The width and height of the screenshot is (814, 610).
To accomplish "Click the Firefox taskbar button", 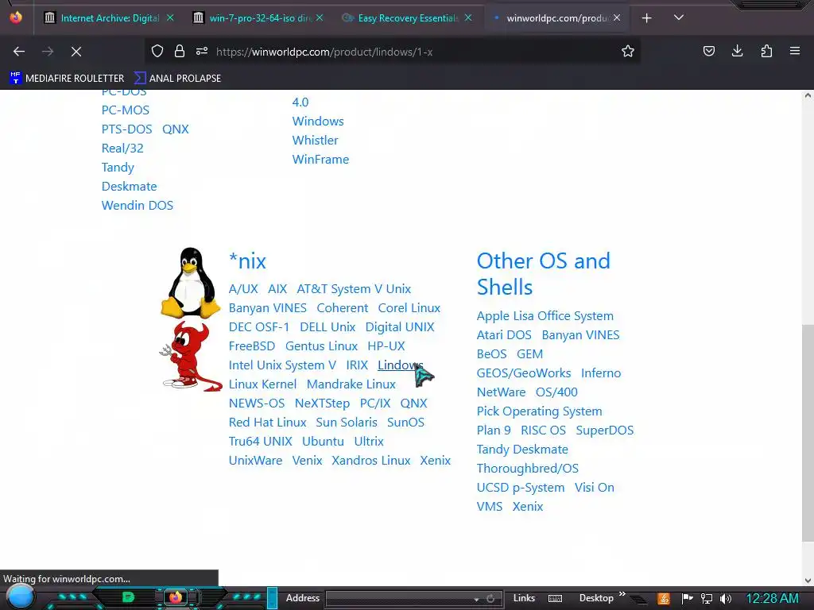I will pos(176,597).
